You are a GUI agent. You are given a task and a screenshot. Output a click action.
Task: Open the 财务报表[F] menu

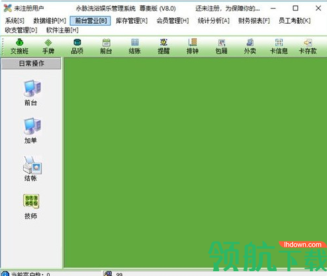click(254, 21)
